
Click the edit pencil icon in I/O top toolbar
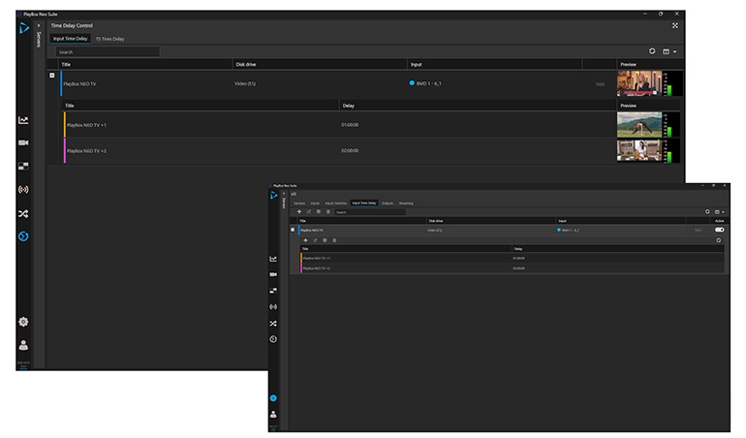click(x=309, y=212)
